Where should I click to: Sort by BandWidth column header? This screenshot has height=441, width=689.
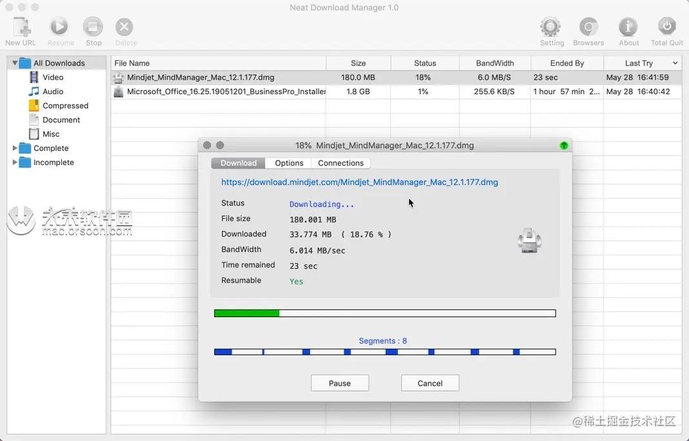click(x=495, y=63)
